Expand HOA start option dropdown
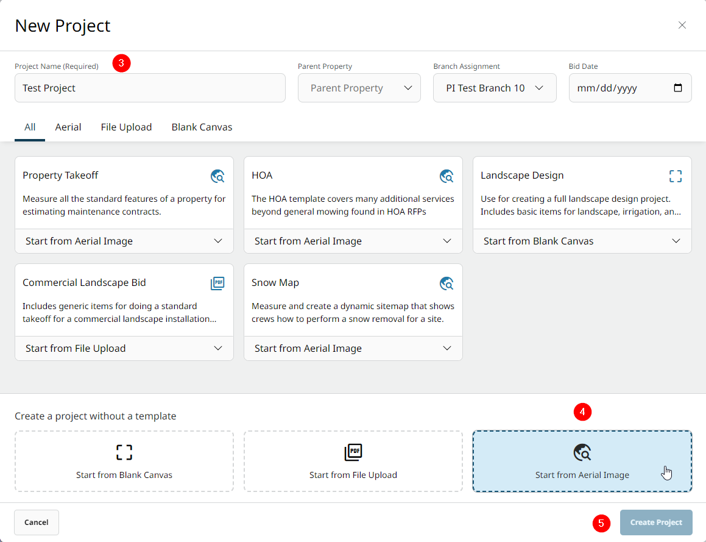This screenshot has height=542, width=706. pyautogui.click(x=353, y=241)
